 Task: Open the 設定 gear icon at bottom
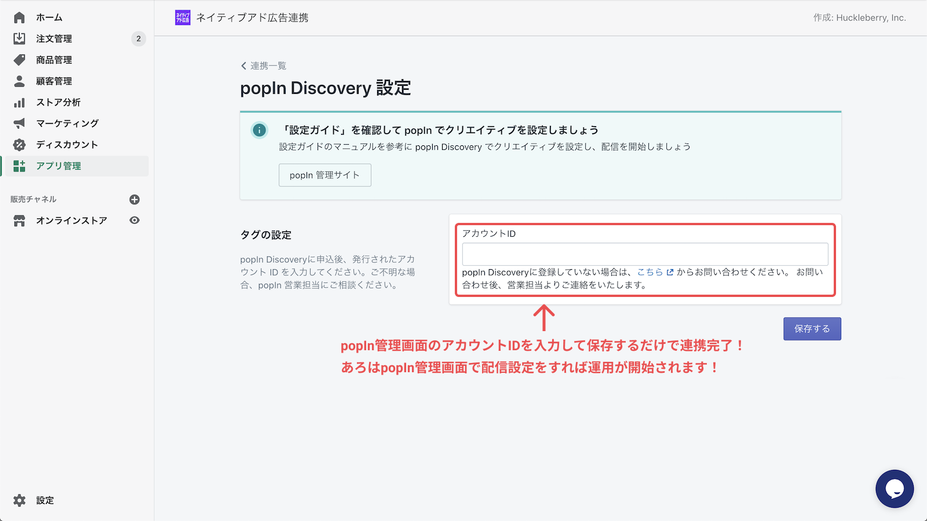pos(20,500)
